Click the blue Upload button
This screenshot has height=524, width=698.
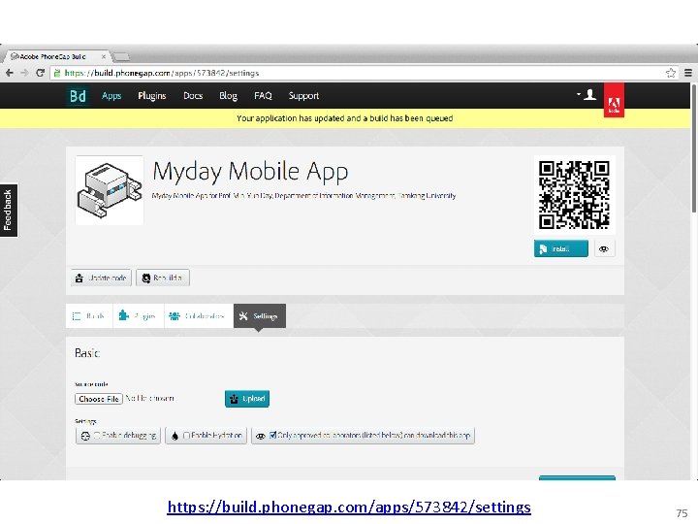pyautogui.click(x=247, y=399)
